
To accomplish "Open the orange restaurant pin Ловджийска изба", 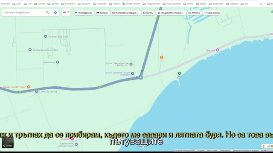I will [x=29, y=87].
